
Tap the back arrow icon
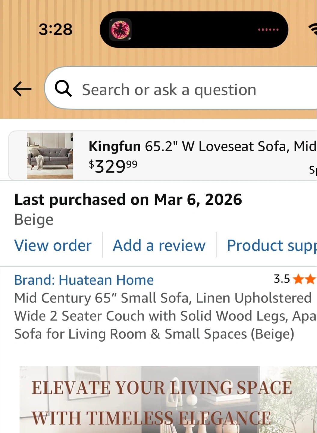tap(22, 89)
